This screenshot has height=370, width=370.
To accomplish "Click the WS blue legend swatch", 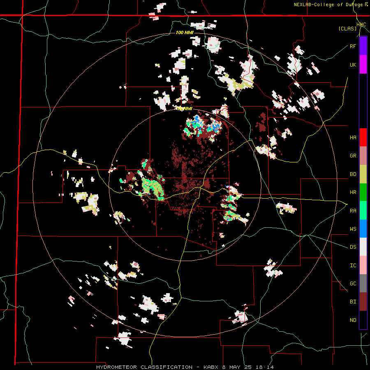I will (x=363, y=229).
